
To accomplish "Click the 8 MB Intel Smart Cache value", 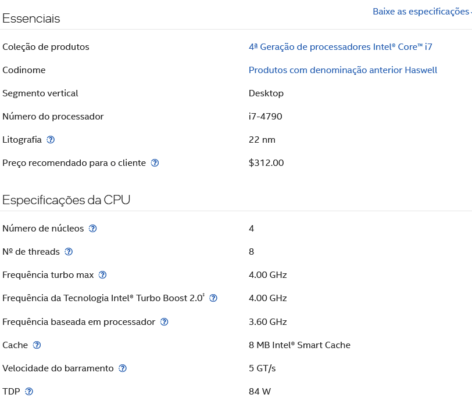I will pos(299,345).
